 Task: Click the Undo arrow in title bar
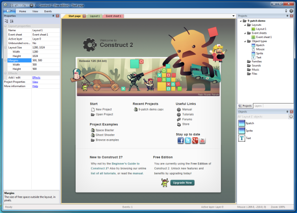click(x=17, y=5)
